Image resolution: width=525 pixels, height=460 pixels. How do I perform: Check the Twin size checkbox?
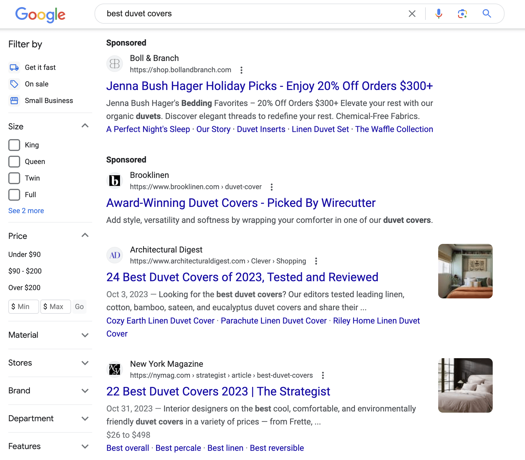click(x=14, y=178)
